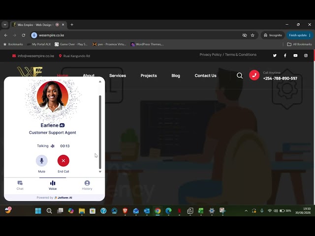This screenshot has height=236, width=315.
Task: Open the Game Over - Play S... bookmark
Action: [x=71, y=44]
